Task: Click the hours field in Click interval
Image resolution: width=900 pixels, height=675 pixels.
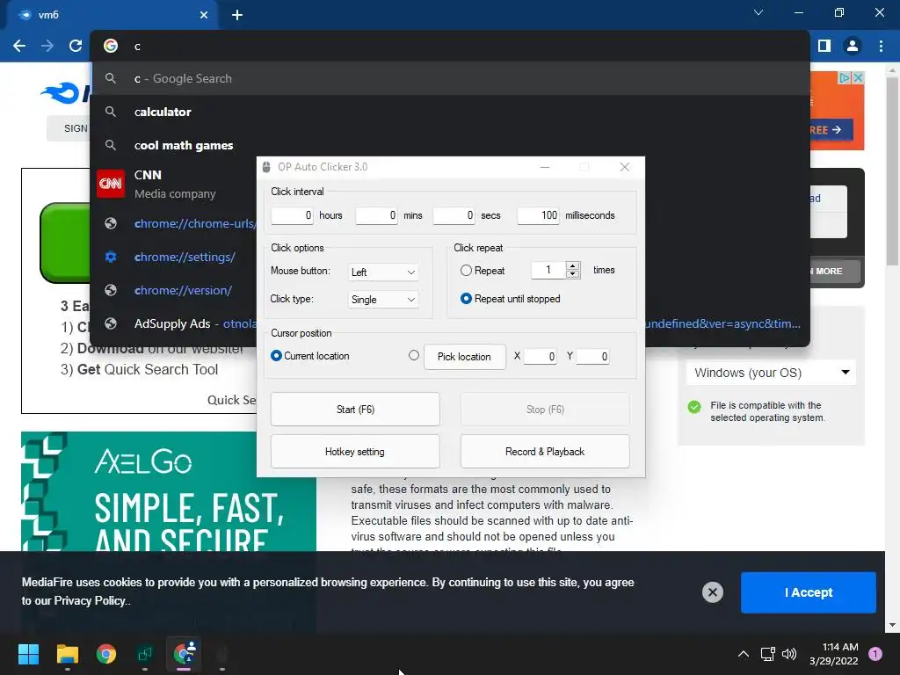Action: tap(292, 215)
